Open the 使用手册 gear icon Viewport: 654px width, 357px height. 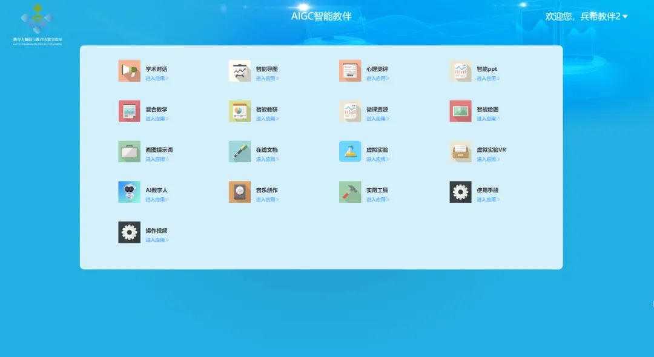click(460, 192)
